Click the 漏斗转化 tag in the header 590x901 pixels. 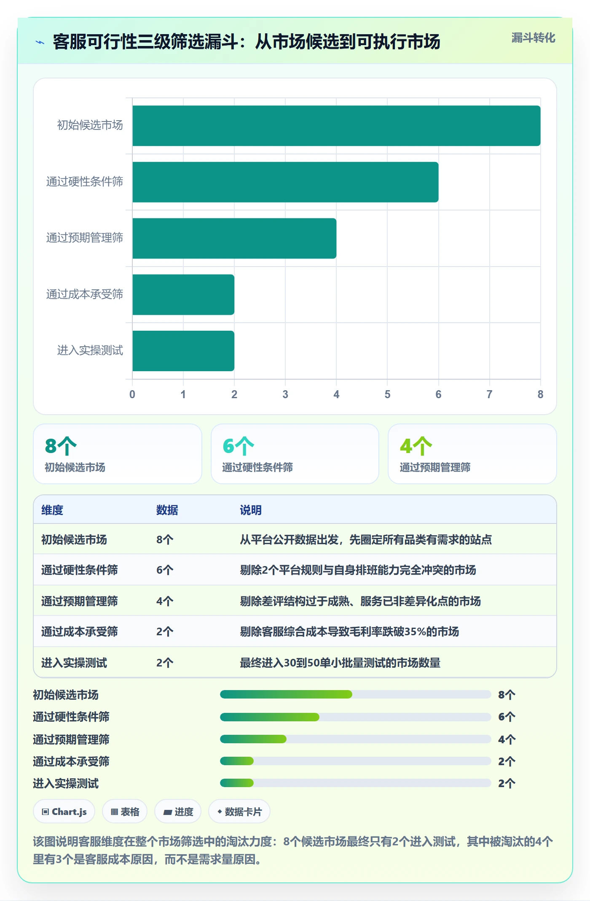[x=533, y=38]
